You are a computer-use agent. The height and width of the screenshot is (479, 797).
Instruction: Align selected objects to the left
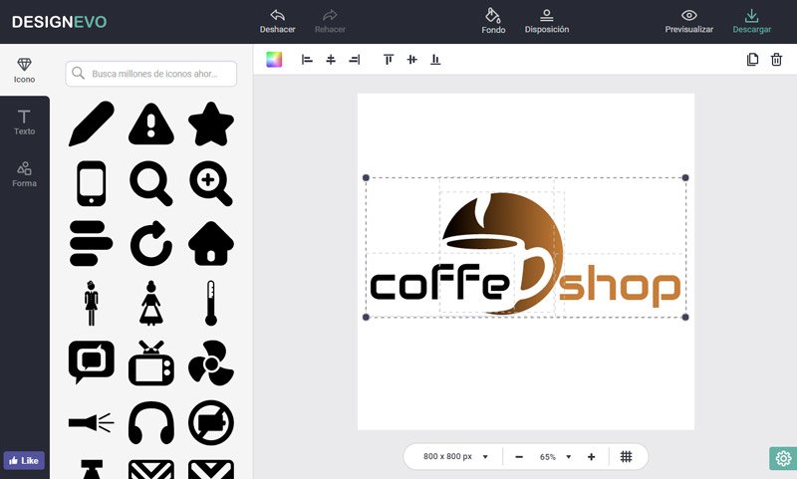coord(307,60)
